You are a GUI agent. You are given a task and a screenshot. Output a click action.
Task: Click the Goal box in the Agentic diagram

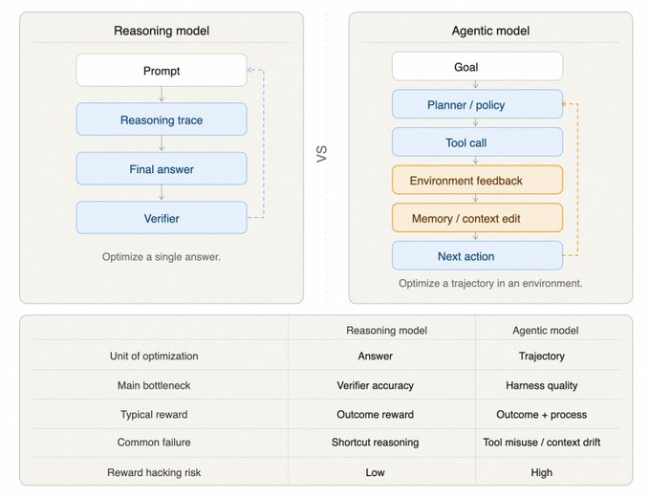point(477,67)
